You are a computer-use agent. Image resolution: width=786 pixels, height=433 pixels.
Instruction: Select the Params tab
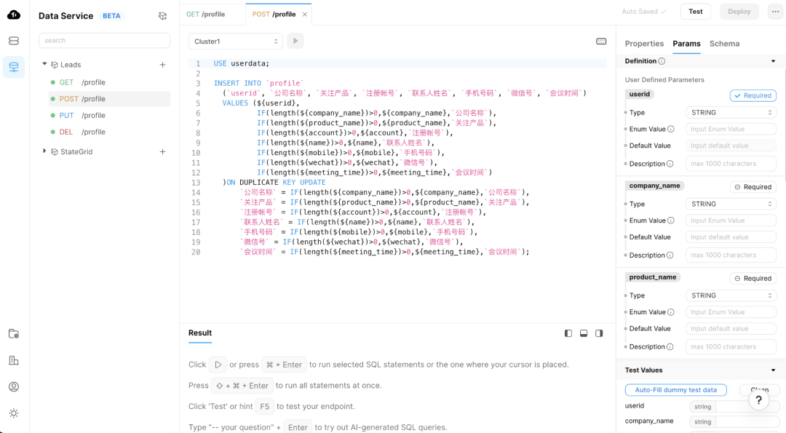(686, 44)
